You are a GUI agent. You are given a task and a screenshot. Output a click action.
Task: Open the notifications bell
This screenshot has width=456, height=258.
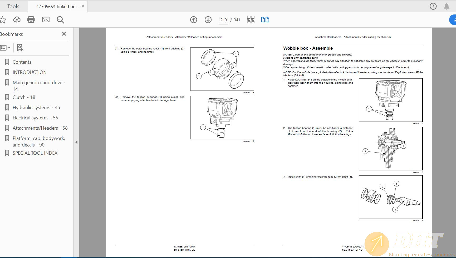(447, 6)
